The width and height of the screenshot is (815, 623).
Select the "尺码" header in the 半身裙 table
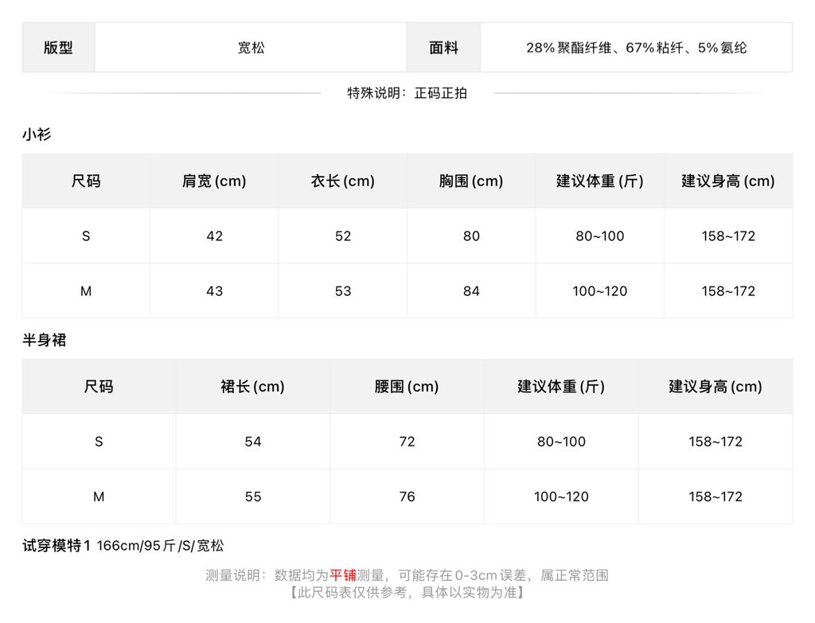[99, 387]
